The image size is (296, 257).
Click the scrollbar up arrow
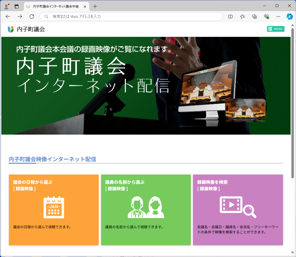pyautogui.click(x=292, y=25)
